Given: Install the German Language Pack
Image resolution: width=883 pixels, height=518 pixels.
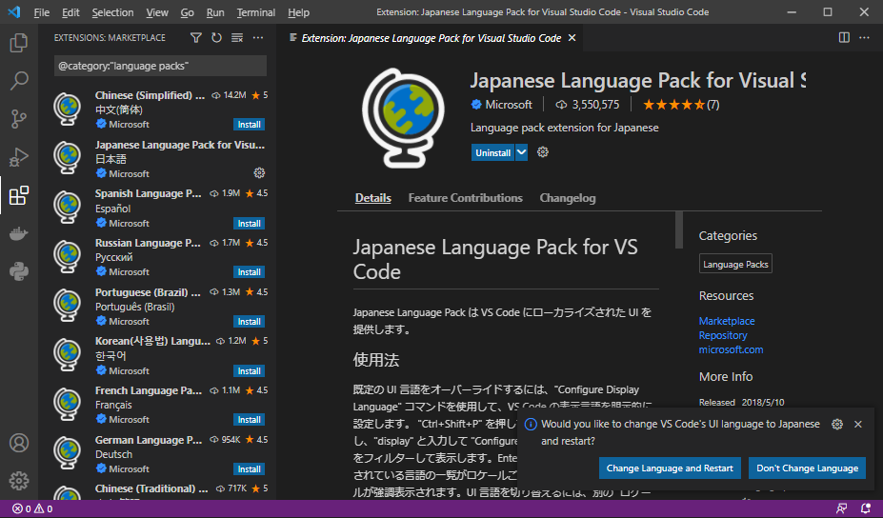Looking at the screenshot, I should tap(249, 469).
